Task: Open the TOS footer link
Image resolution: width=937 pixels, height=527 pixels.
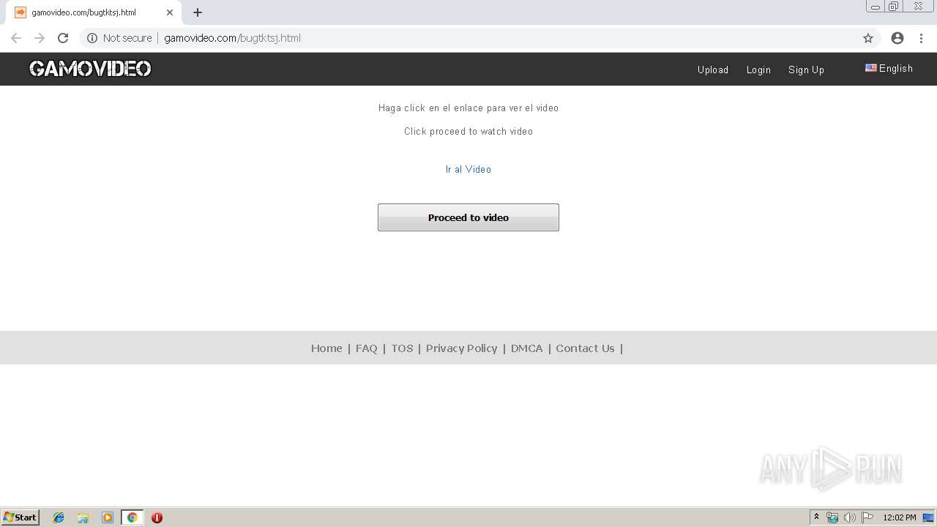Action: click(x=402, y=348)
